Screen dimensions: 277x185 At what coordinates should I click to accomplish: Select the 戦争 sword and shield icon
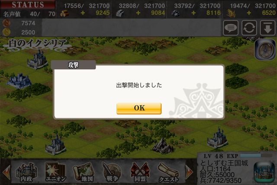pos(112,172)
